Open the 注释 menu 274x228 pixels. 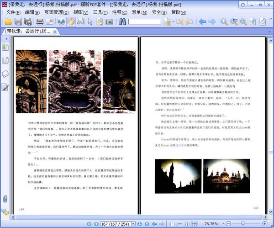coord(120,12)
